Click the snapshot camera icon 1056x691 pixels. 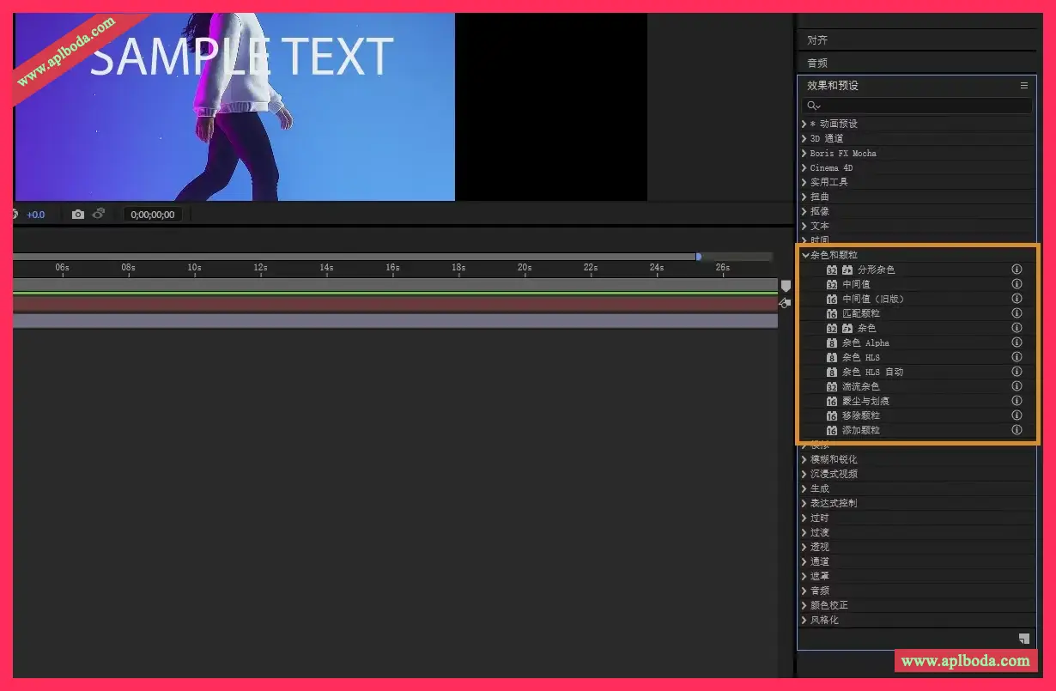point(78,215)
